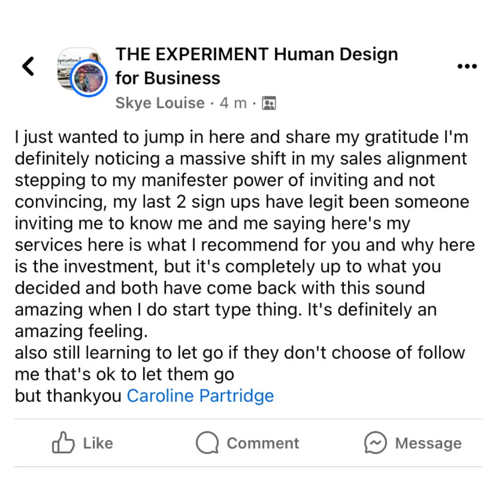Click the group members privacy icon
This screenshot has height=496, width=496.
coord(269,103)
